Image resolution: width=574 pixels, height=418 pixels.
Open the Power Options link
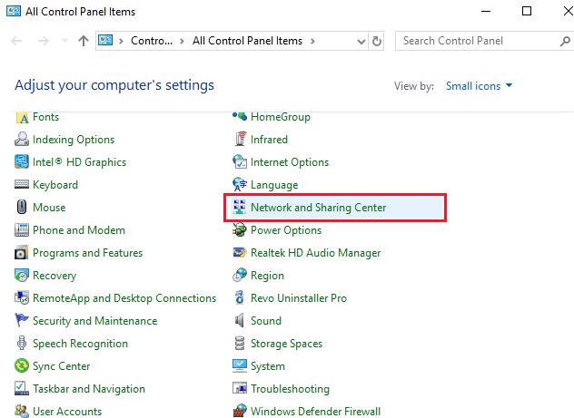286,230
